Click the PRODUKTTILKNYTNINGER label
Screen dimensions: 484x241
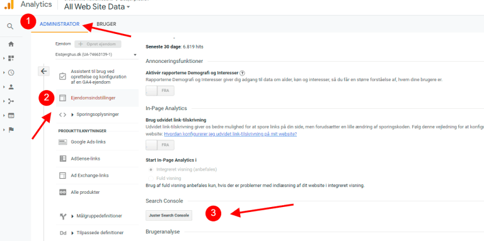pos(83,131)
